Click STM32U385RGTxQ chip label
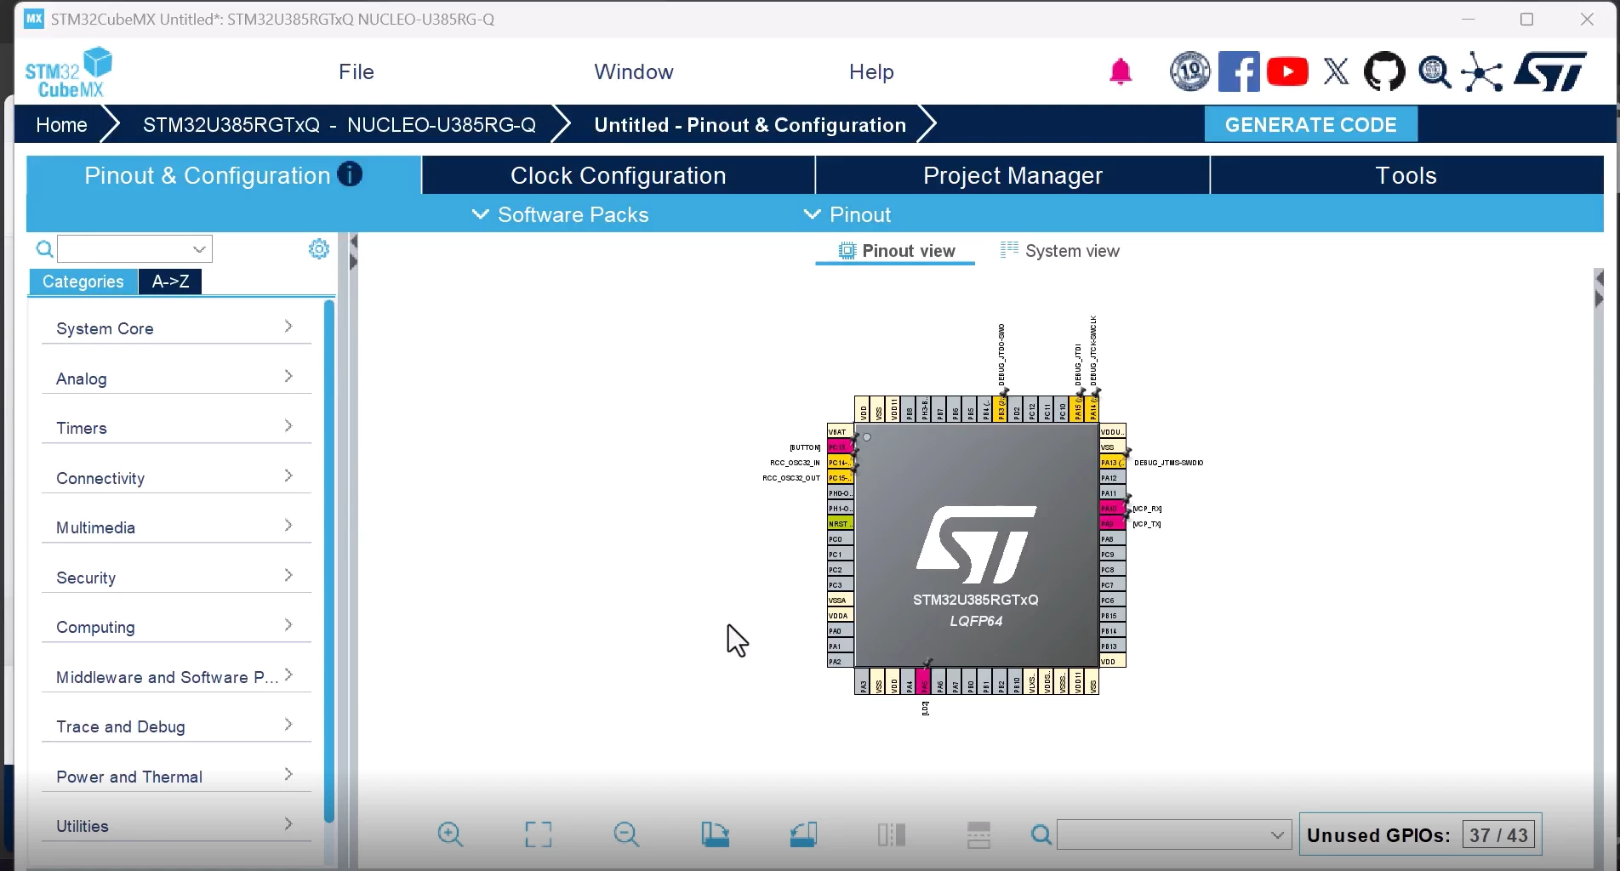Image resolution: width=1620 pixels, height=871 pixels. pyautogui.click(x=975, y=600)
